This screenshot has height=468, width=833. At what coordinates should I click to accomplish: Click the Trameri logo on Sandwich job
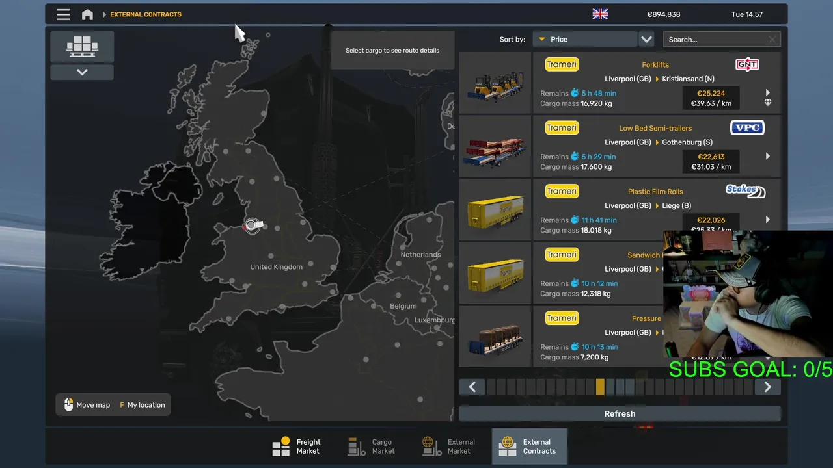pos(562,255)
